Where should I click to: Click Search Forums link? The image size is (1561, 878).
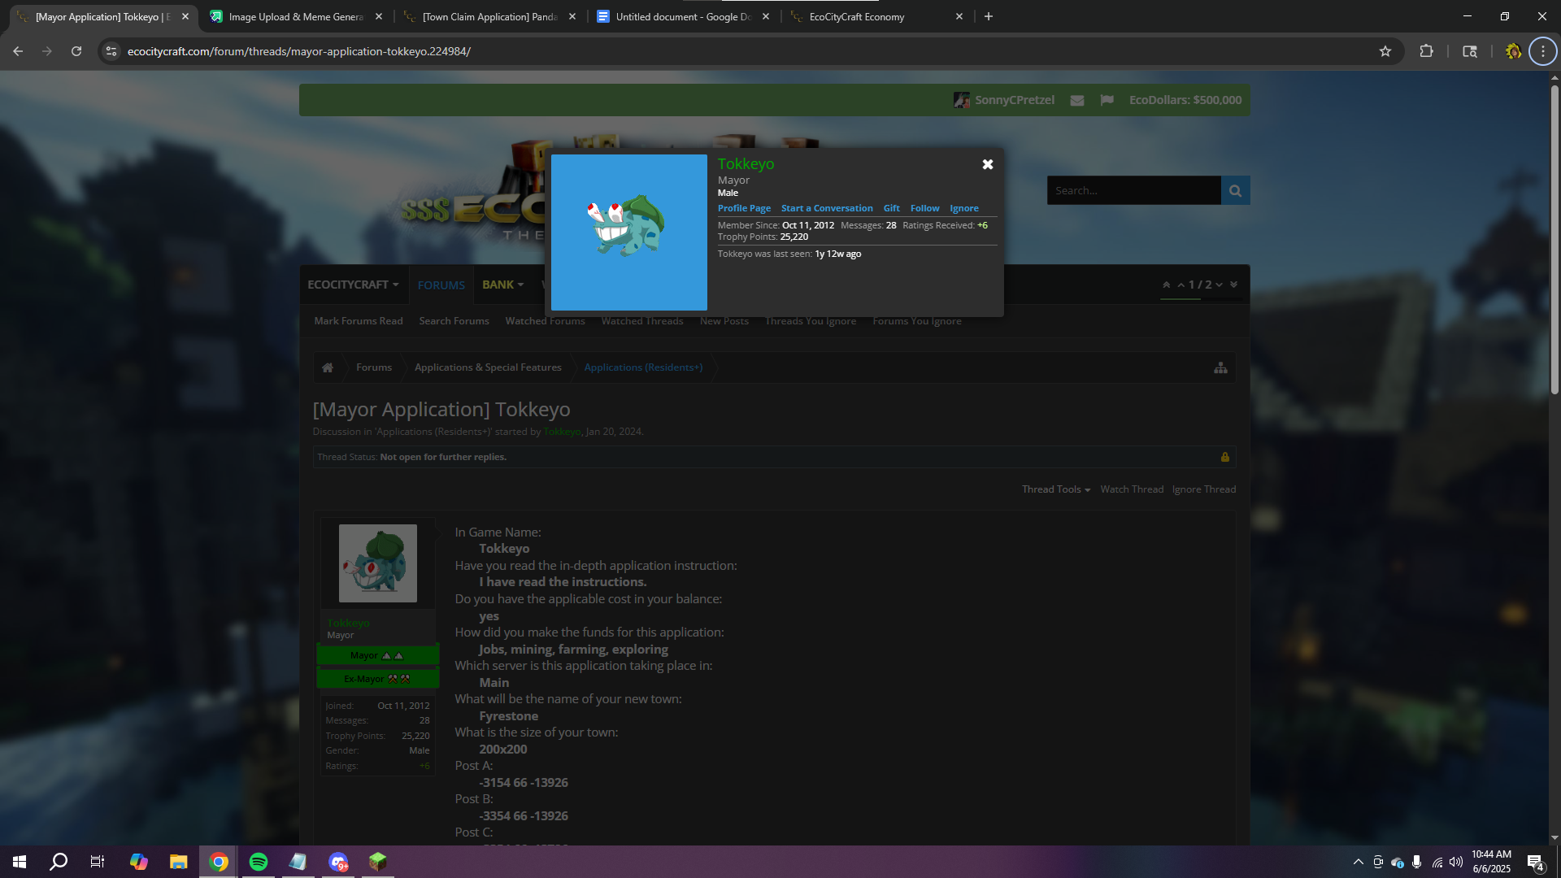454,321
